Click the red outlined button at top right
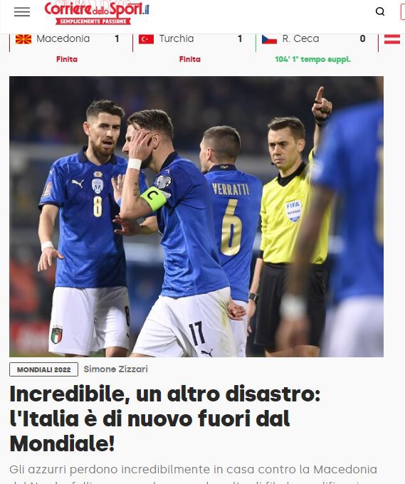The image size is (405, 484). pyautogui.click(x=403, y=12)
